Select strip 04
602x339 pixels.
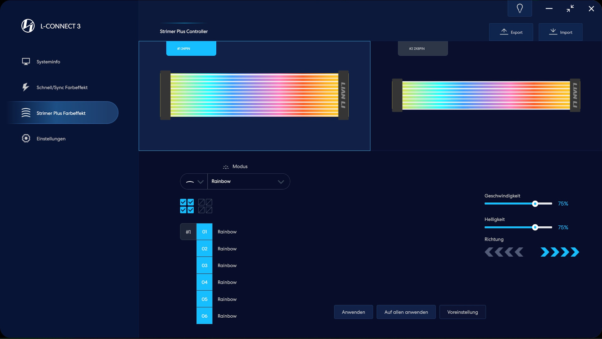point(204,282)
